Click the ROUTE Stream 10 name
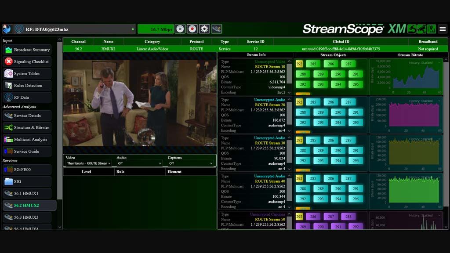The height and width of the screenshot is (253, 450). point(270,67)
